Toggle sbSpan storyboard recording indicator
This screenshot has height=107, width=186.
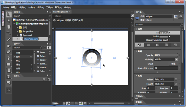point(54,20)
